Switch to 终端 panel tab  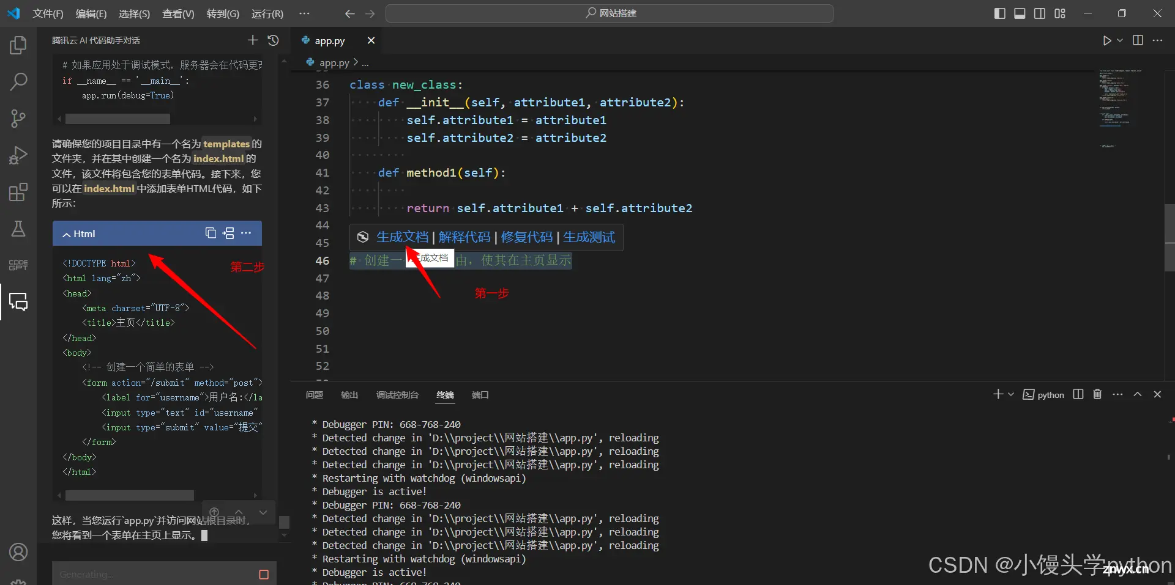click(x=445, y=395)
